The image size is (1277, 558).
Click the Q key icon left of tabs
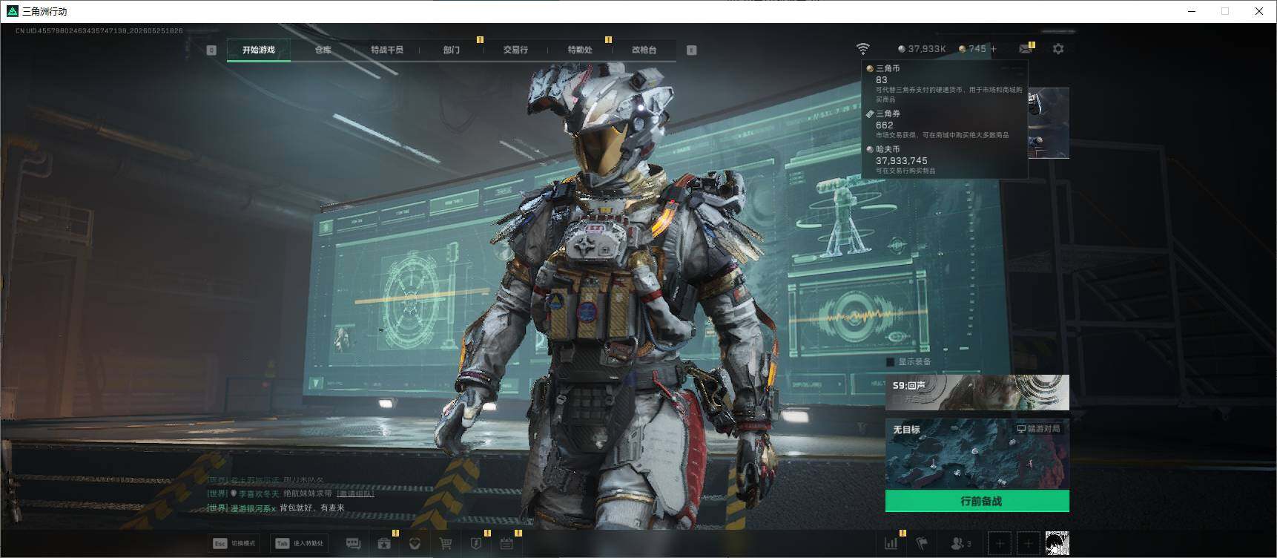[x=211, y=50]
